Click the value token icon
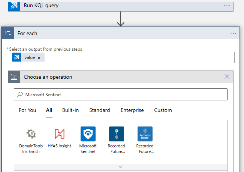The width and height of the screenshot is (244, 172). [16, 57]
